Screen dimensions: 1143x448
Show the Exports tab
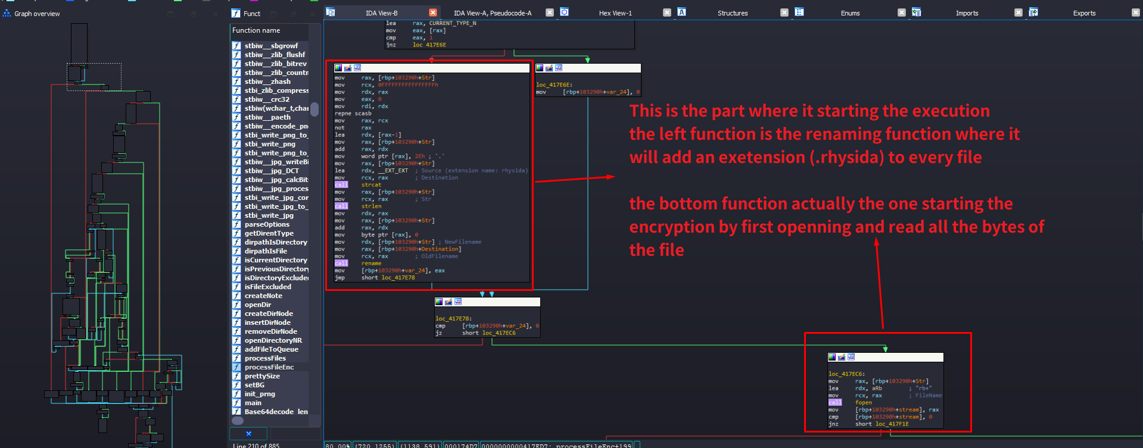tap(1084, 13)
